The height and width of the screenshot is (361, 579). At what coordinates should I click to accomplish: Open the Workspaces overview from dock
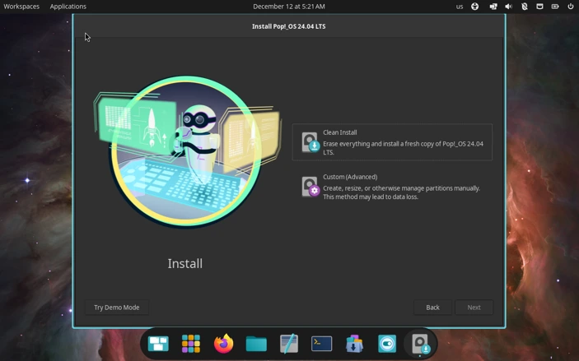coord(158,344)
